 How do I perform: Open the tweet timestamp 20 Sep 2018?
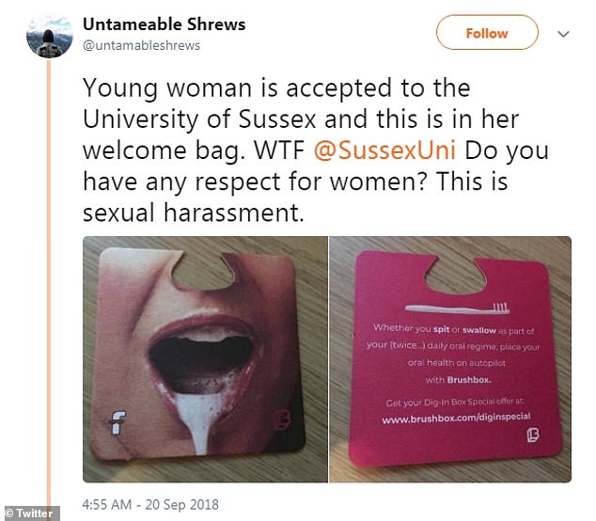point(150,505)
